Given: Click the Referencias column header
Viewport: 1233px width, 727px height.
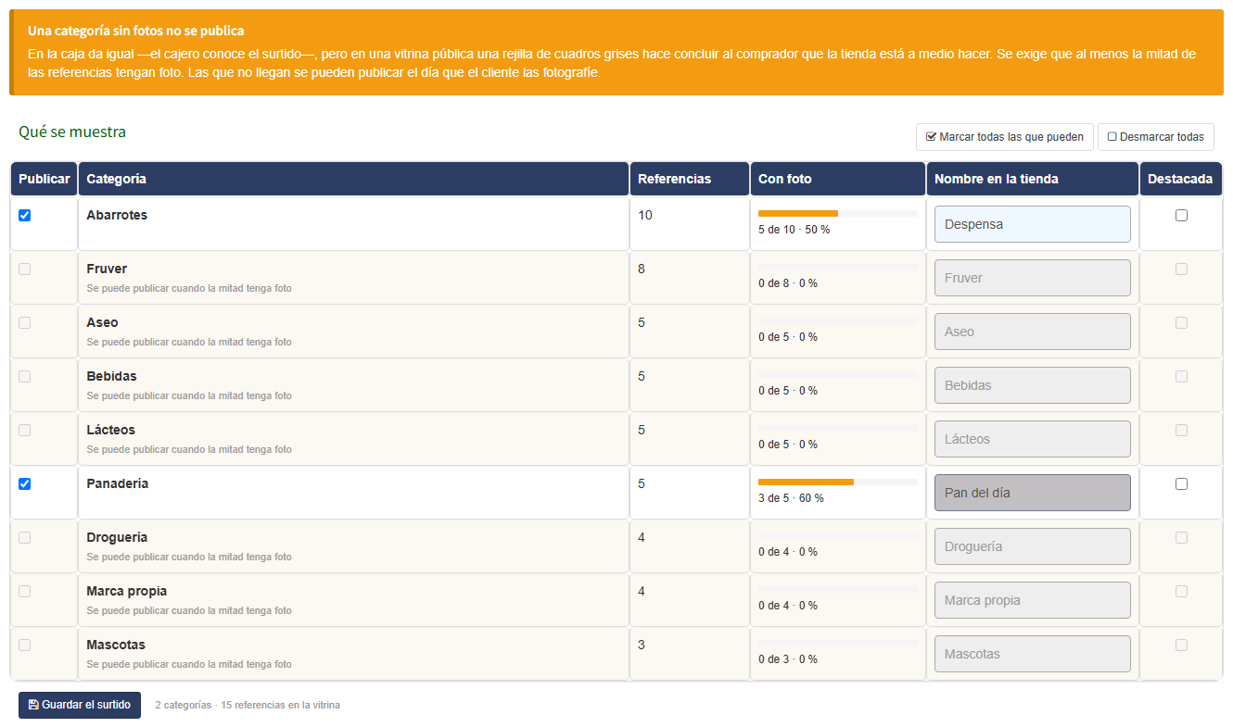Looking at the screenshot, I should (690, 179).
